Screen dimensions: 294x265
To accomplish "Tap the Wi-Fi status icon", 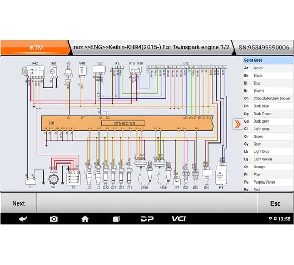I will 270,218.
